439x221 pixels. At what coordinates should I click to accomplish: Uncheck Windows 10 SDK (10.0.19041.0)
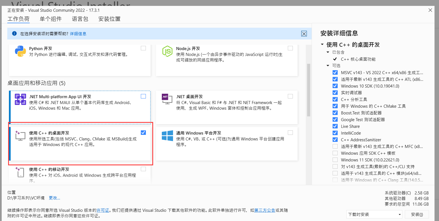[x=335, y=86]
